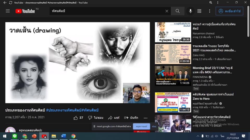
Task: Go back with the browser back arrow
Action: (x=5, y=3)
